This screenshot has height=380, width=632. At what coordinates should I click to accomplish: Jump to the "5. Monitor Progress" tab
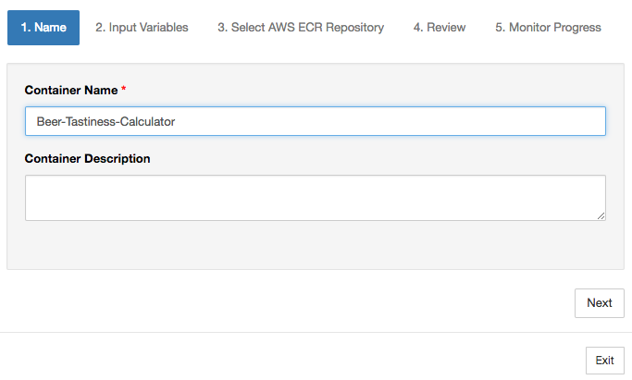[548, 28]
